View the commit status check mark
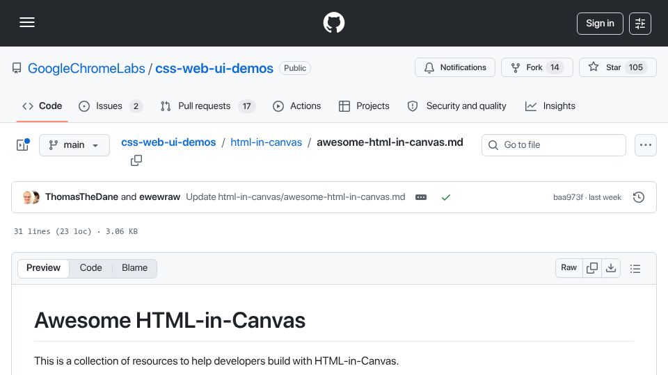The height and width of the screenshot is (375, 668). click(x=446, y=197)
